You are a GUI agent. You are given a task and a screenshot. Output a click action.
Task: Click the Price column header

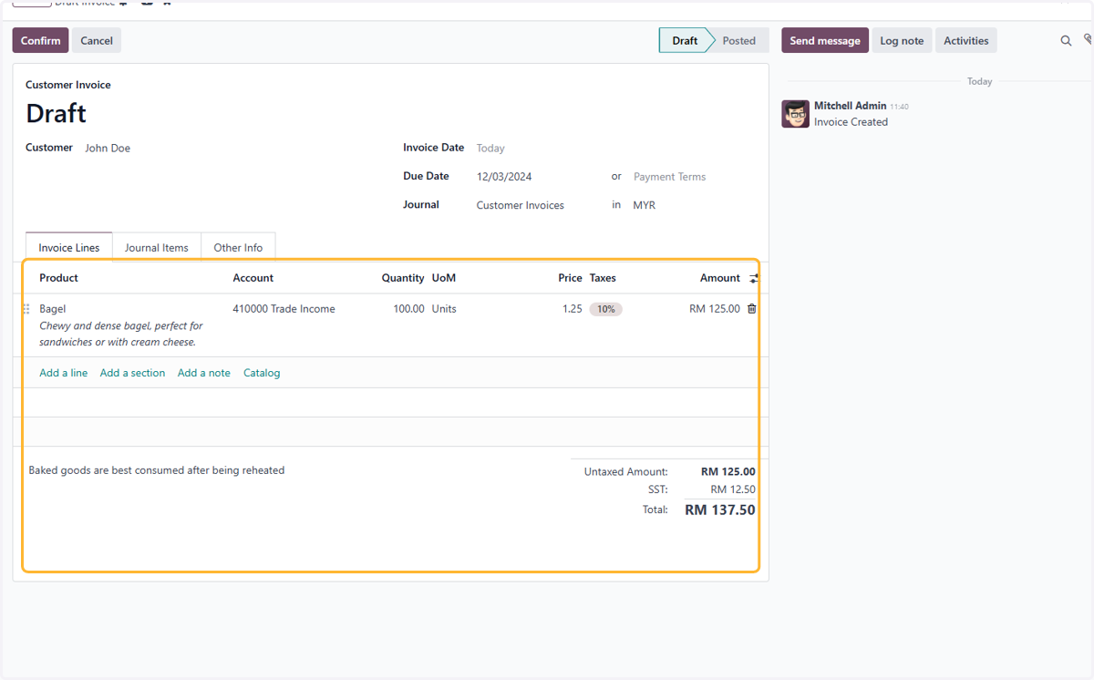click(570, 278)
